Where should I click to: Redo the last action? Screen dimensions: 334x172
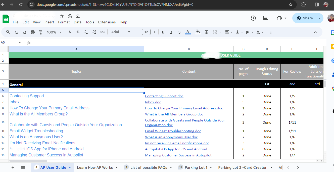click(25, 32)
